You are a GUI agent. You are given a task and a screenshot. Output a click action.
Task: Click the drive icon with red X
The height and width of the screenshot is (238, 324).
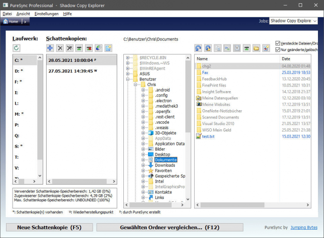tap(89, 48)
